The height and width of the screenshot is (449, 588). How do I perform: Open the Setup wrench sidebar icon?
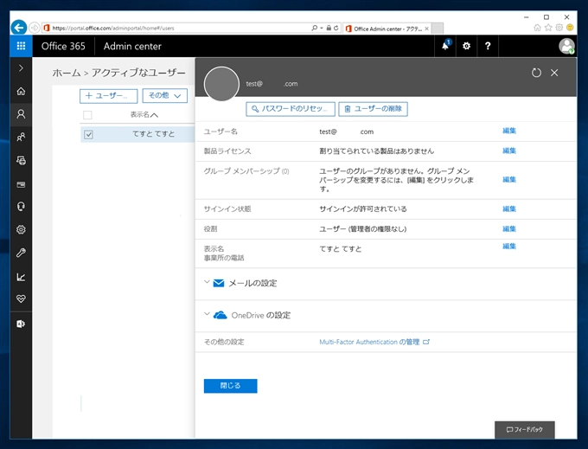[x=21, y=253]
